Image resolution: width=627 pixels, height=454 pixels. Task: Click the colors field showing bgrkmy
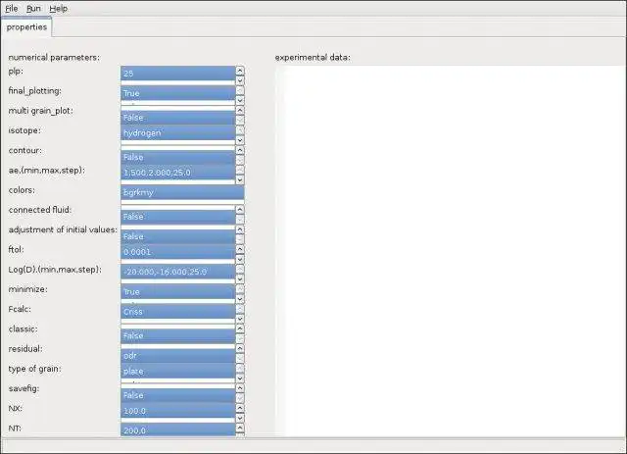tap(182, 192)
